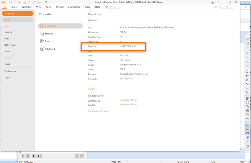Open the Foxit eSign tab
Screen dimensions: 251x163
coord(74,7)
